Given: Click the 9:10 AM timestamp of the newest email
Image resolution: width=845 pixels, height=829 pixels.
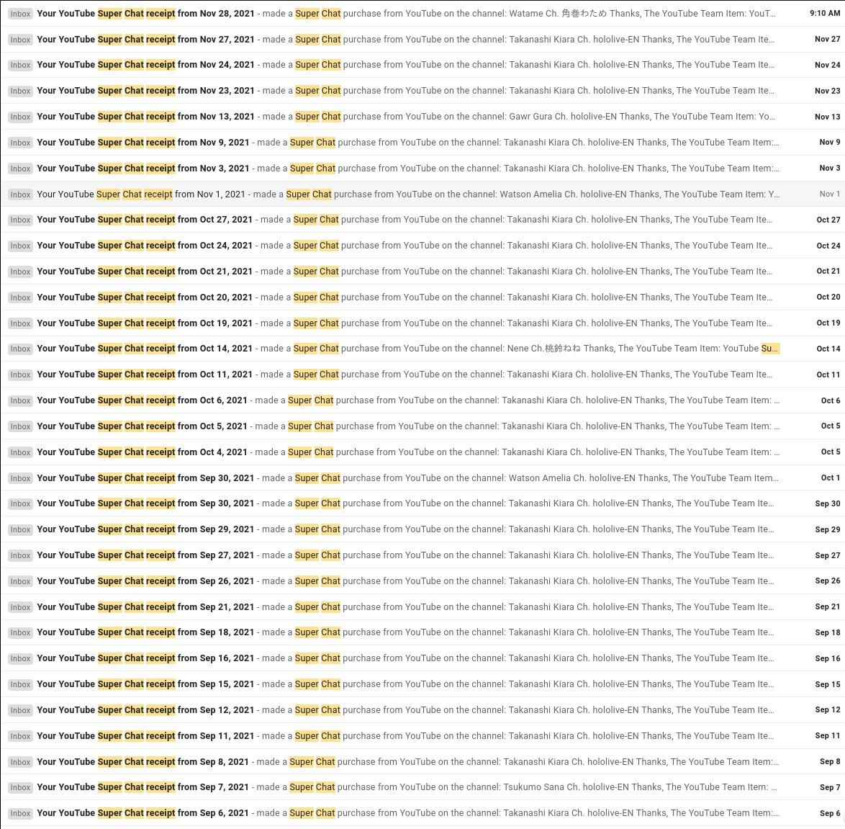Looking at the screenshot, I should click(825, 14).
